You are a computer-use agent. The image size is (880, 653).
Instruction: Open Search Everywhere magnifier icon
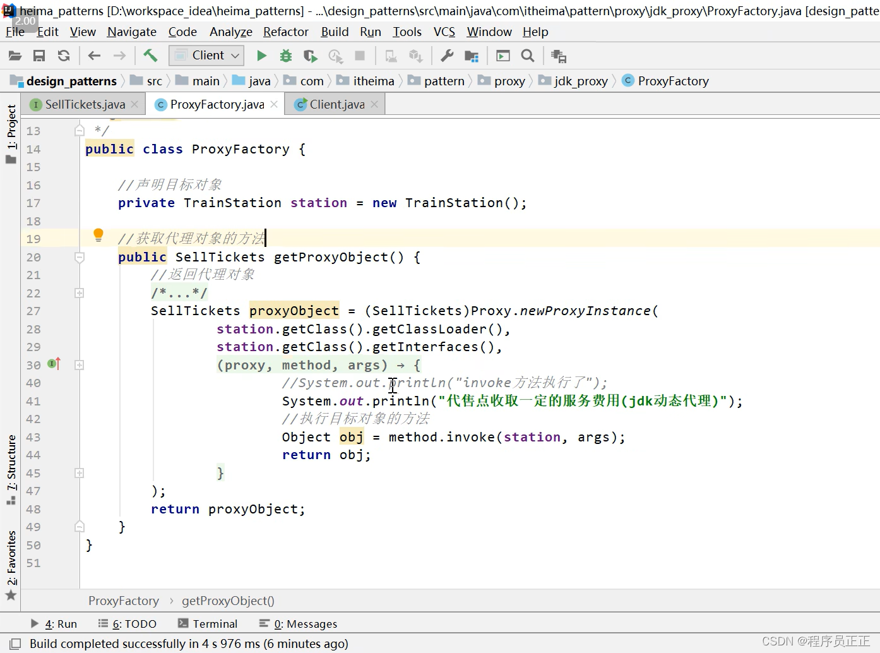pos(528,56)
